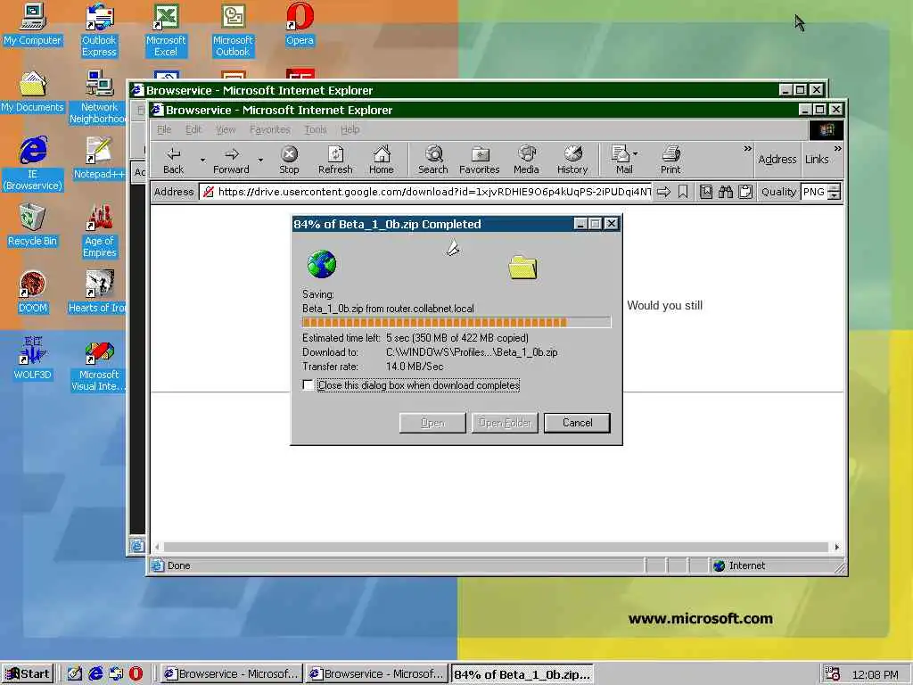Image resolution: width=913 pixels, height=685 pixels.
Task: Open the Tools menu
Action: [315, 129]
